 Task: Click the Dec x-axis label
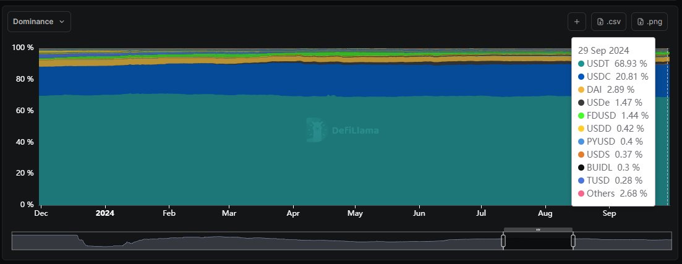point(41,213)
